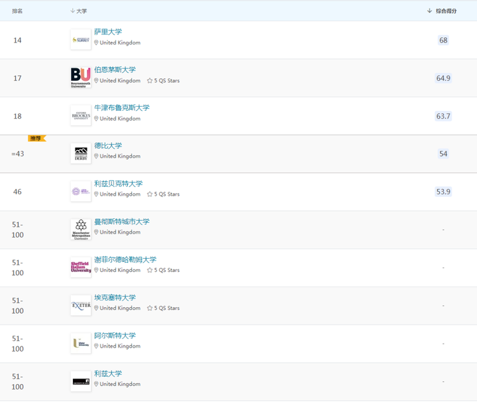
Task: Click the rank =43 cell
Action: coord(18,154)
